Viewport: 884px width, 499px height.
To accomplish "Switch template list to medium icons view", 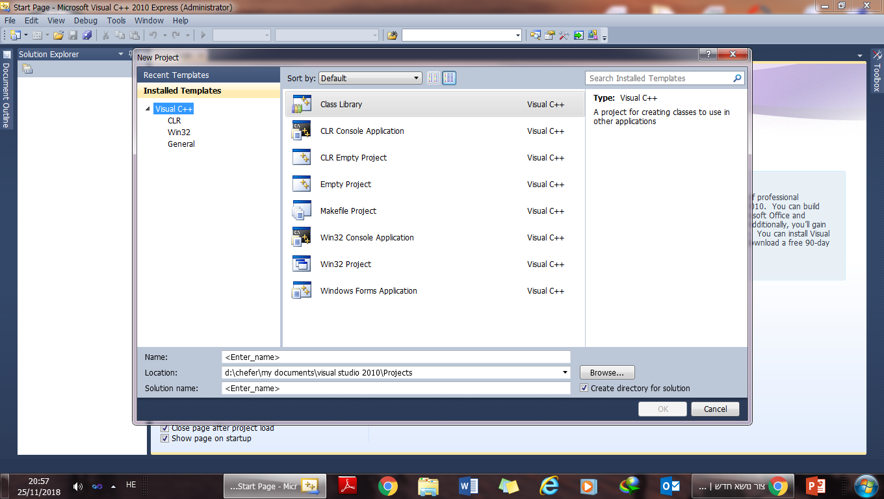I will tap(449, 78).
